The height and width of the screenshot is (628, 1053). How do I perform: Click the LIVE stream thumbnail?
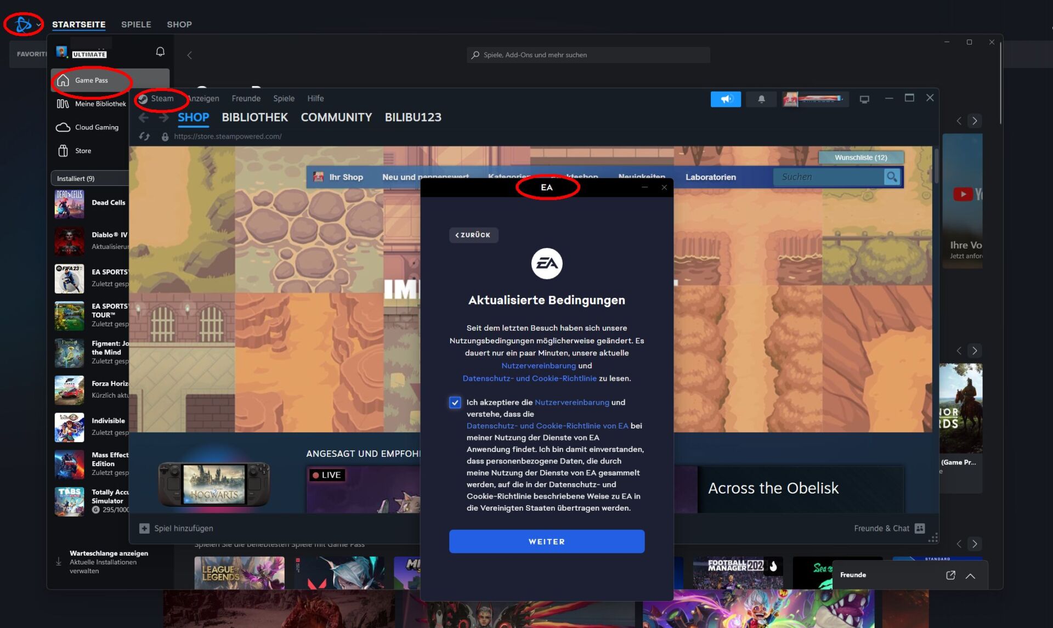[363, 489]
